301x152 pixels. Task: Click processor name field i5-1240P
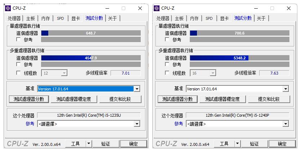click(238, 115)
